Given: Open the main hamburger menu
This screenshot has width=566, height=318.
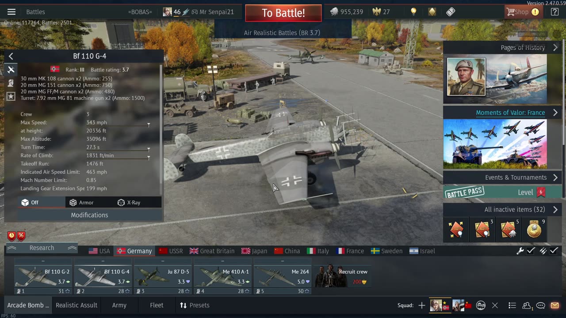Looking at the screenshot, I should pos(11,12).
